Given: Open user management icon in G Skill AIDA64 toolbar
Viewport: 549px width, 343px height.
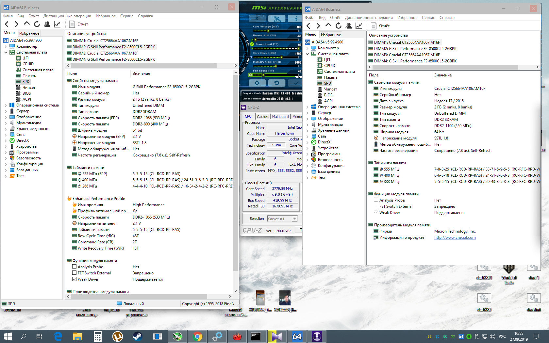Looking at the screenshot, I should point(47,24).
